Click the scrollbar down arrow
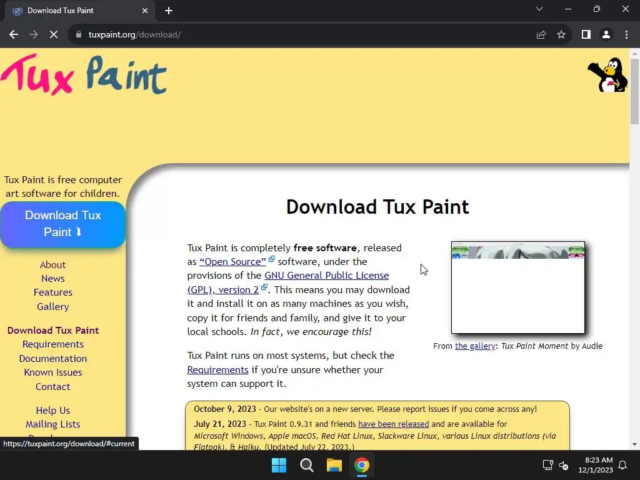640x480 pixels. pyautogui.click(x=634, y=445)
